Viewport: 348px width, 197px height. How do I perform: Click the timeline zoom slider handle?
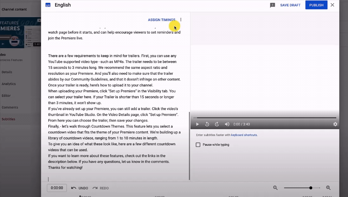point(311,188)
